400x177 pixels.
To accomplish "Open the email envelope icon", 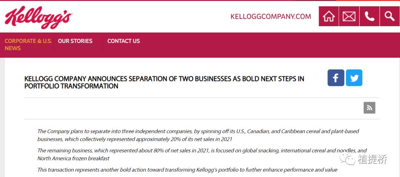I will point(349,16).
